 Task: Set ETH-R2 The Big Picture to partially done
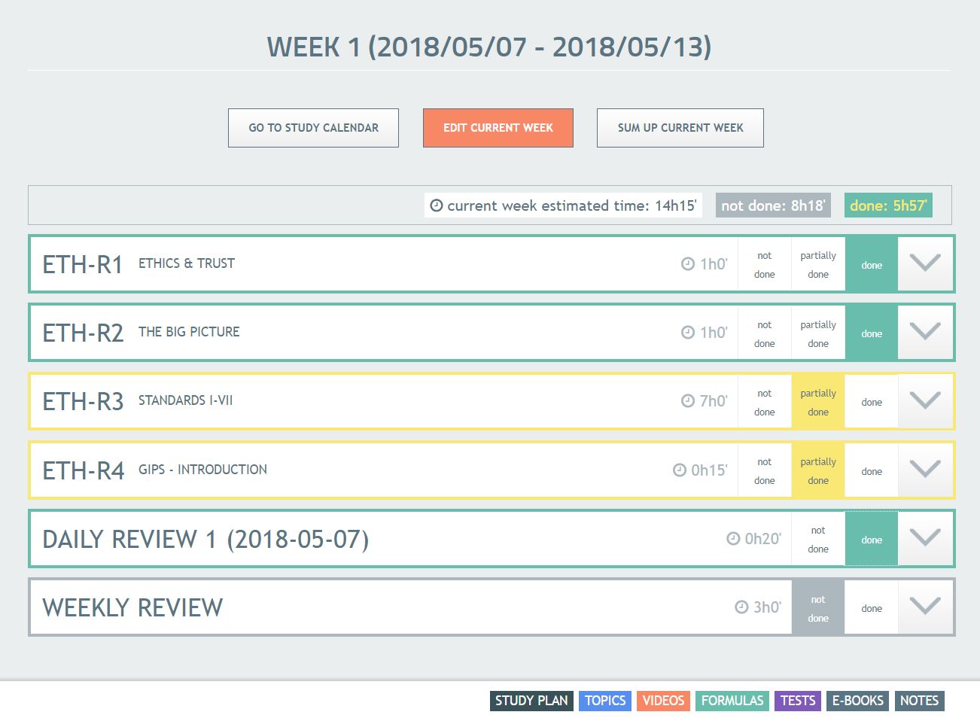click(x=818, y=333)
